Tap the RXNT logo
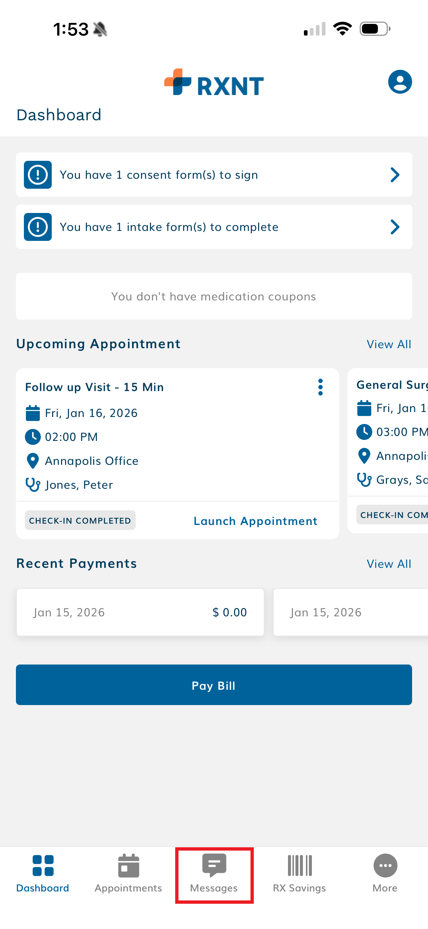 (214, 83)
